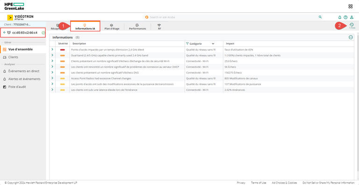Click Client 77532667-0... breadcrumb label
Screen dimensions: 359x185
point(17,24)
